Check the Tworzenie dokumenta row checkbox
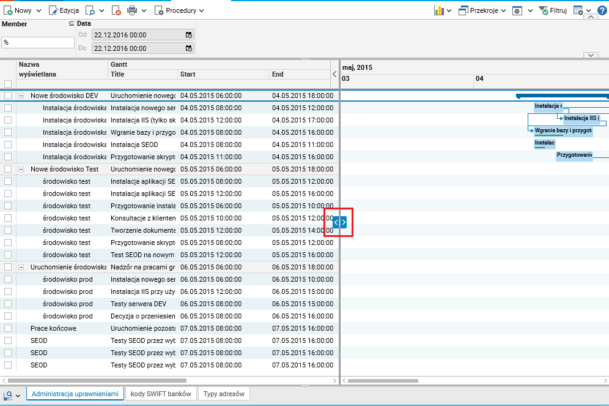 tap(8, 230)
